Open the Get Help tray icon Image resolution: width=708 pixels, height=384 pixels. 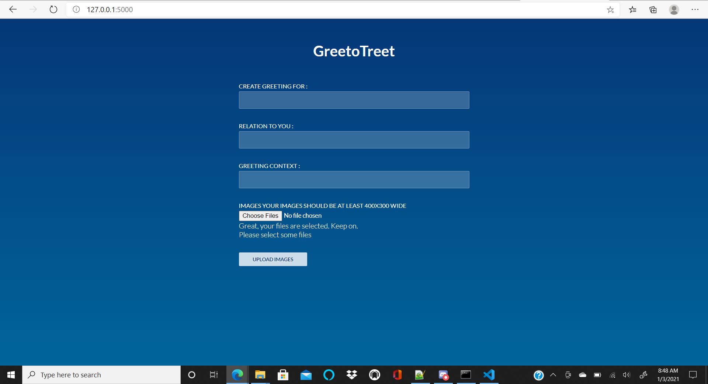point(539,375)
